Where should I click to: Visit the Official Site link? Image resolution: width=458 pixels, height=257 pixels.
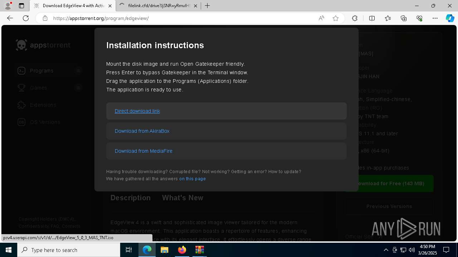(364, 237)
